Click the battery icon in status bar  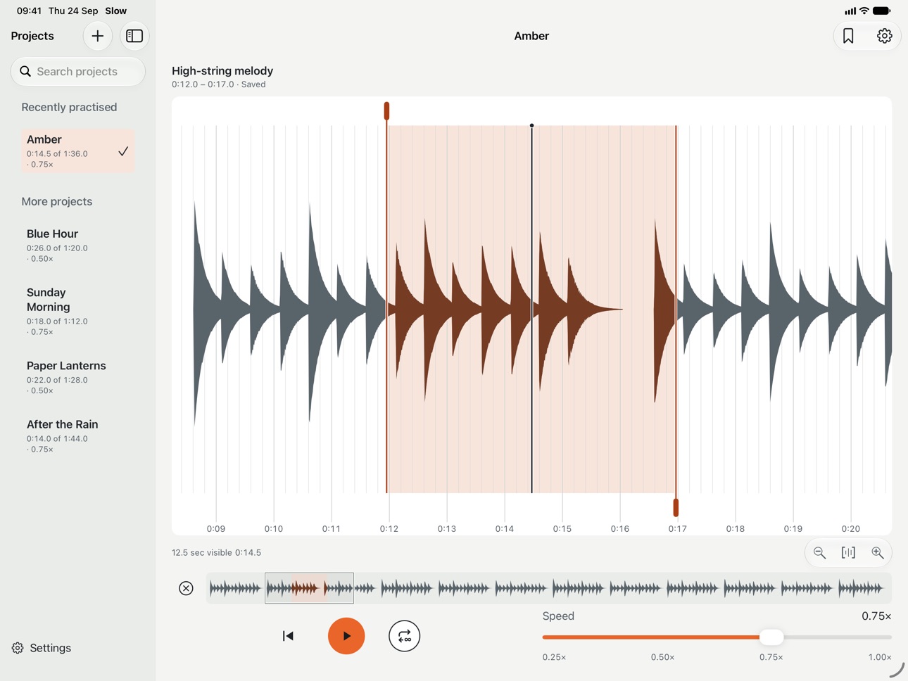tap(882, 11)
